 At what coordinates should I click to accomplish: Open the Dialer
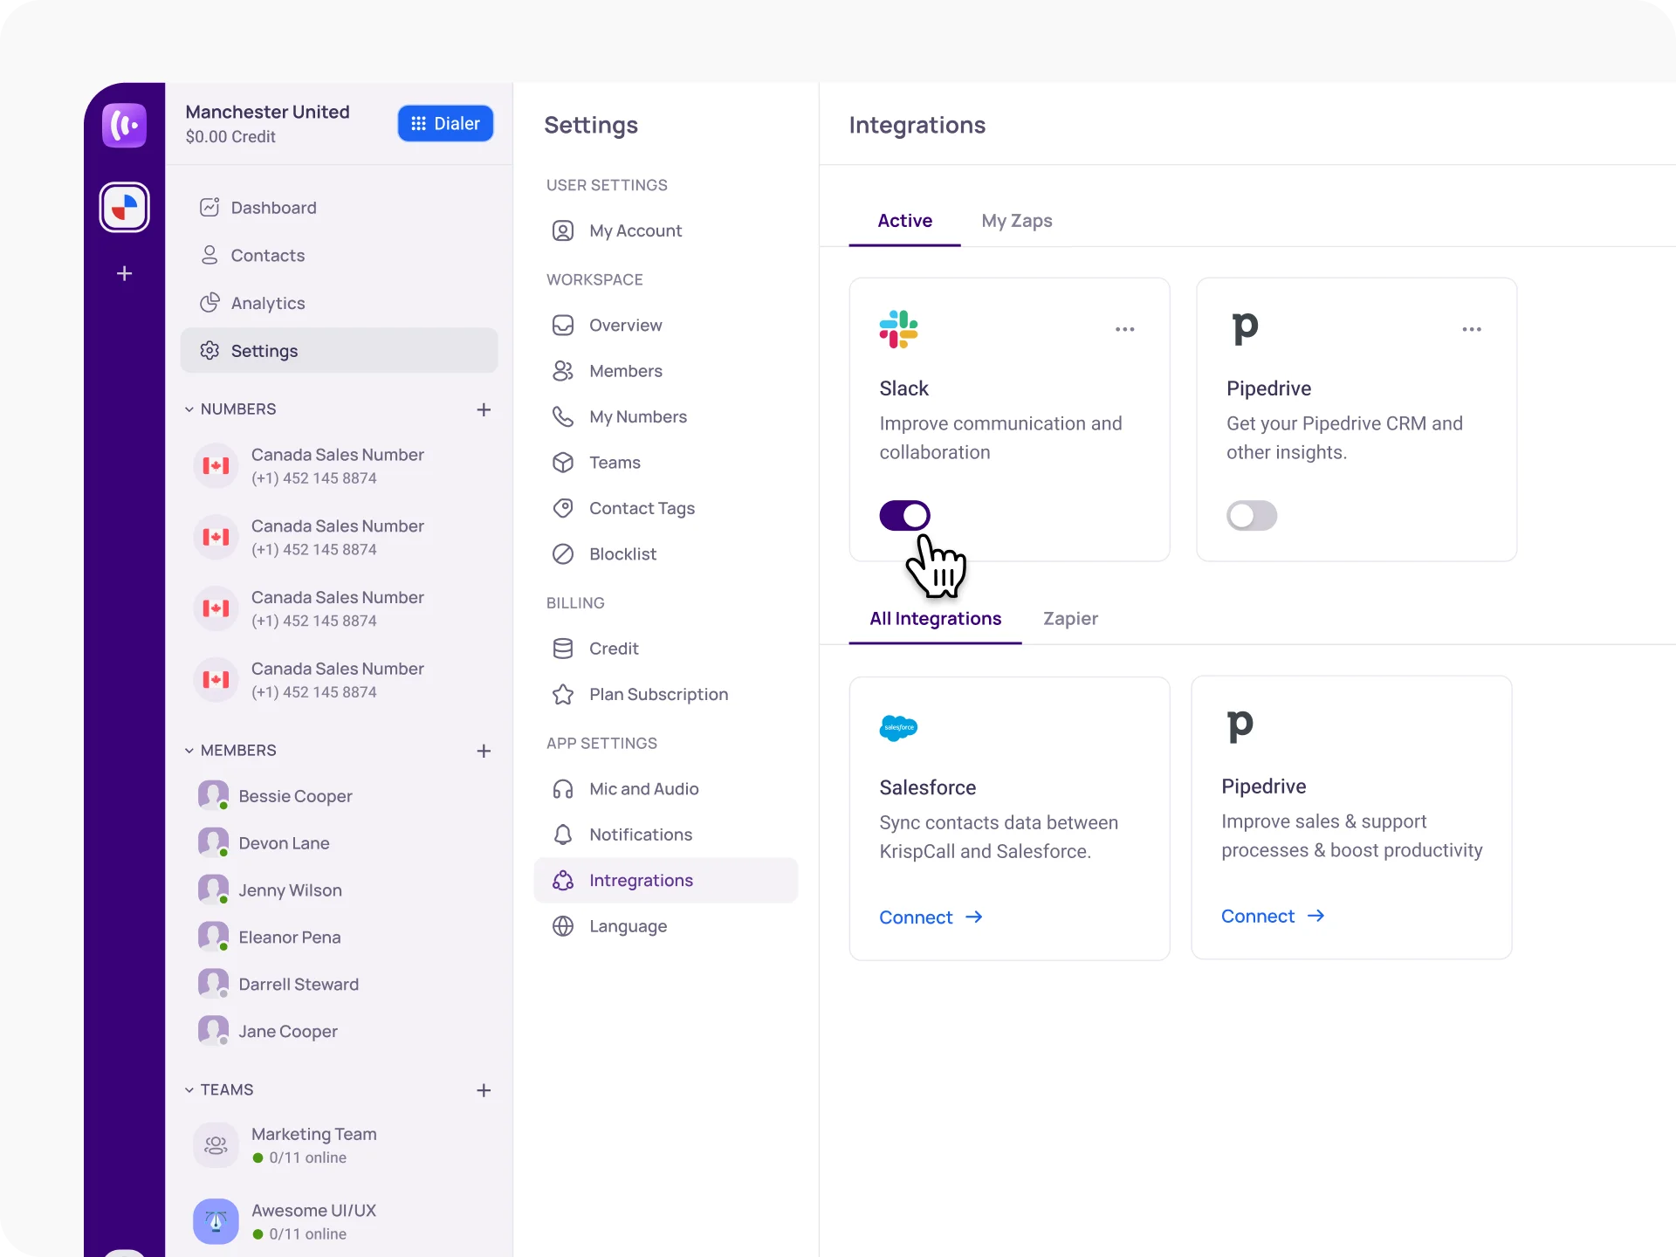click(445, 123)
